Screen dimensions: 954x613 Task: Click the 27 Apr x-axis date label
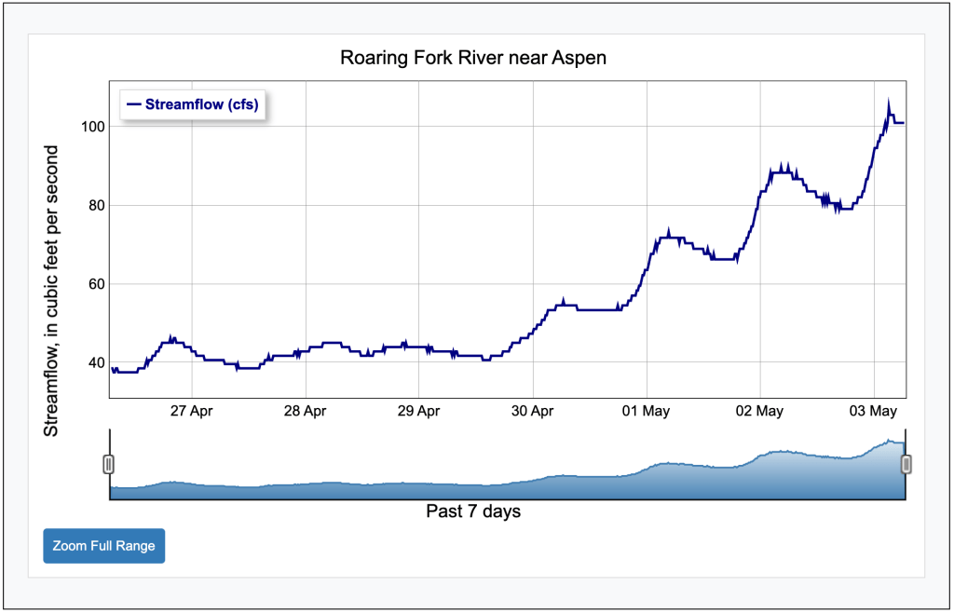(x=192, y=410)
